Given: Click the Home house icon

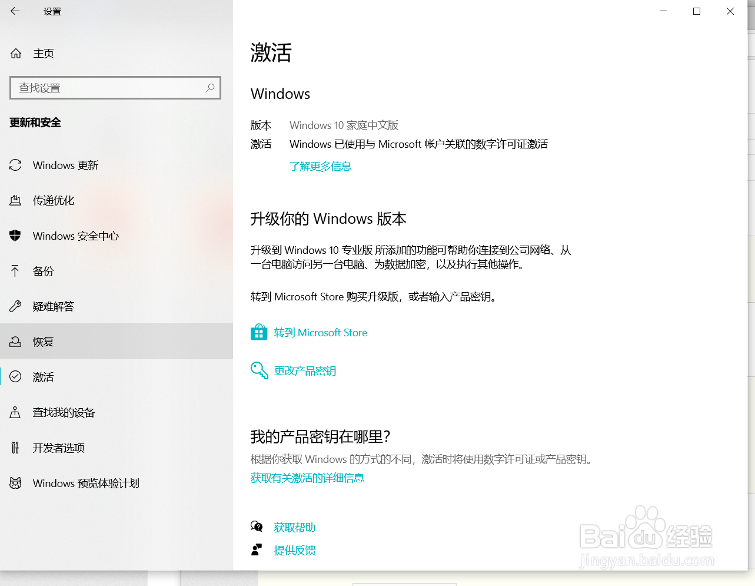Looking at the screenshot, I should [x=16, y=54].
